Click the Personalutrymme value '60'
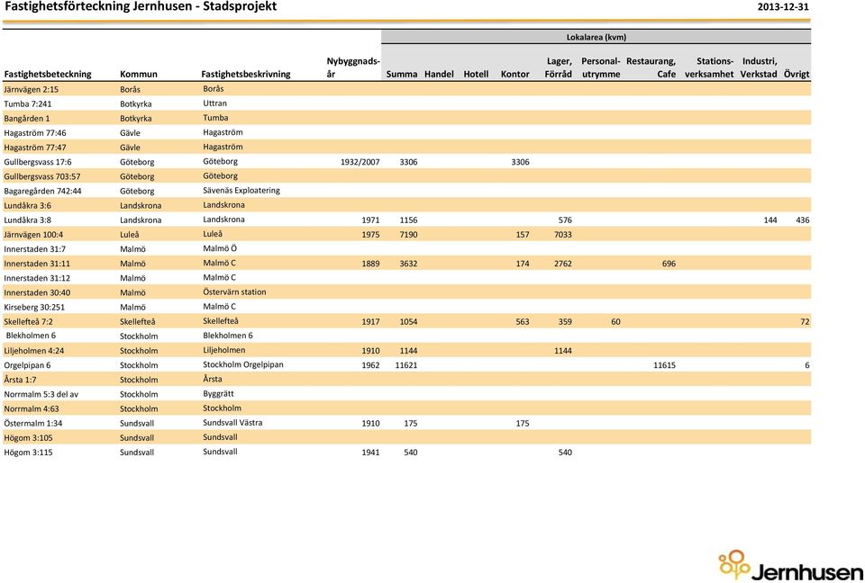Viewport: 865px width, 583px height. point(615,322)
